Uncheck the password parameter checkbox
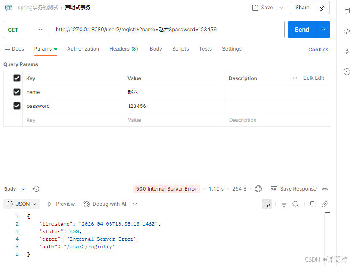The width and height of the screenshot is (352, 266). point(17,106)
